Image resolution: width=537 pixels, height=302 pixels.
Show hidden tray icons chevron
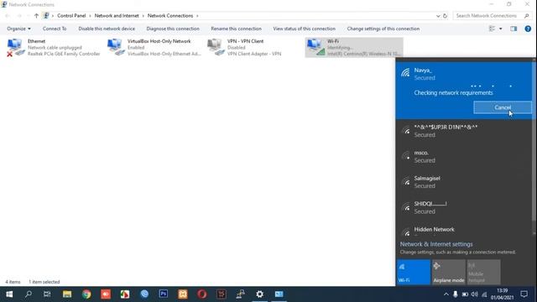tap(446, 294)
